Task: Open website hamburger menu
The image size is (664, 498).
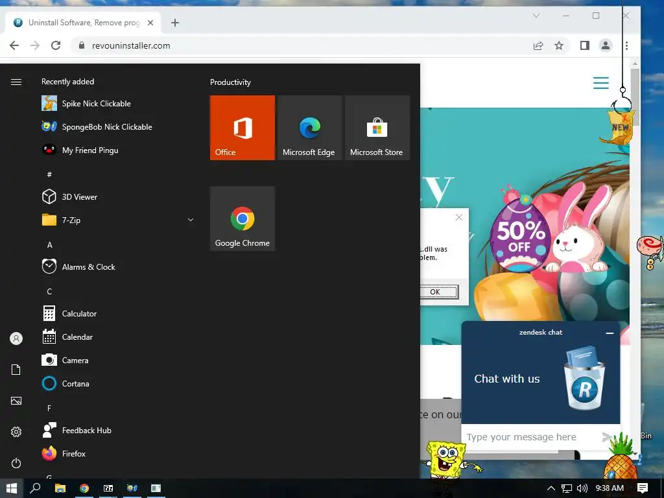Action: pyautogui.click(x=601, y=82)
